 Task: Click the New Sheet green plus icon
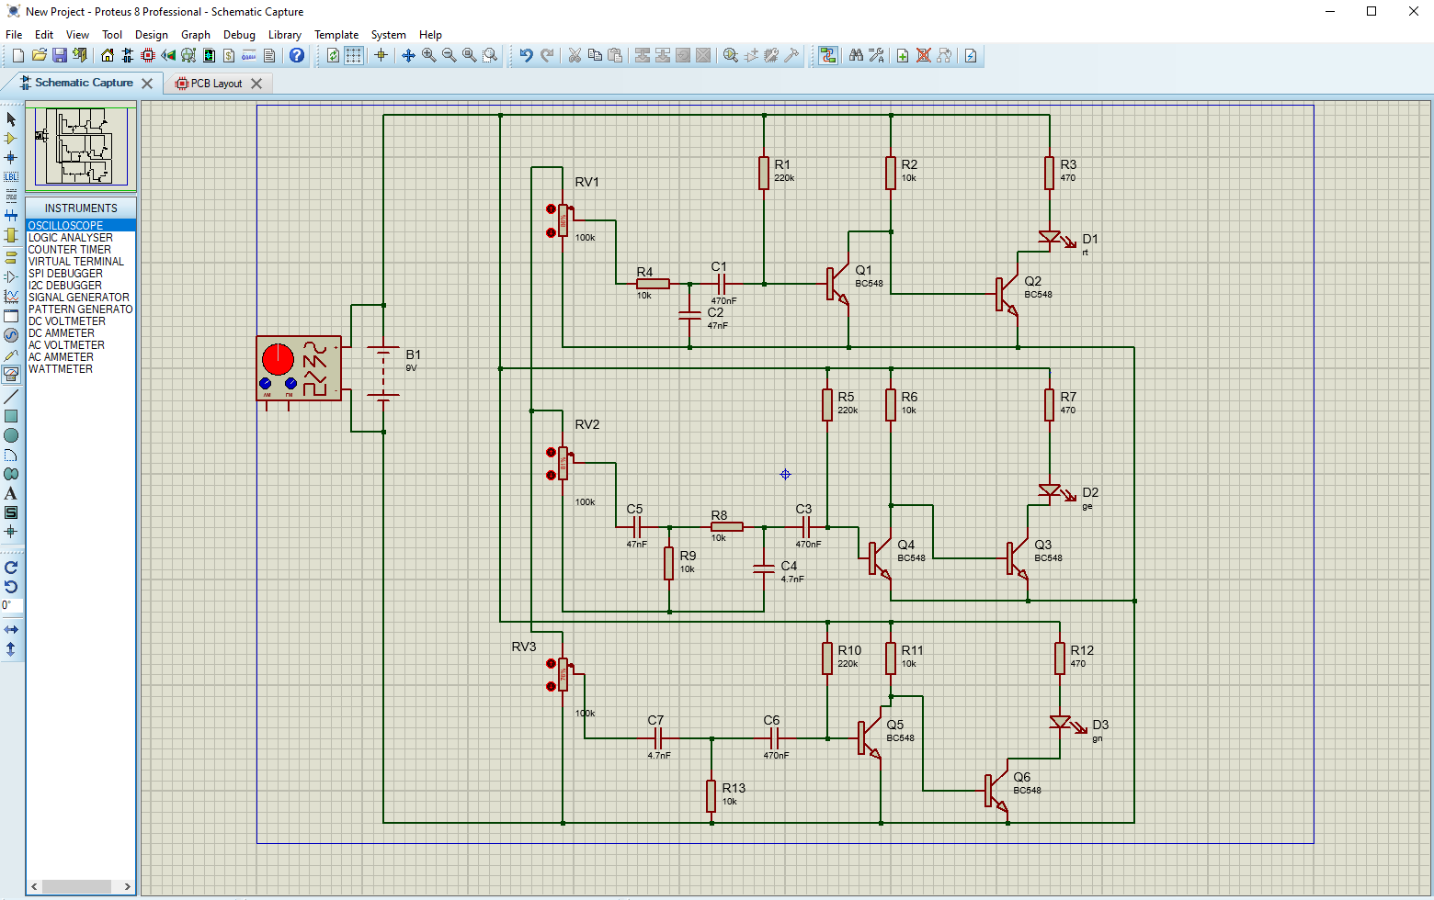point(903,56)
